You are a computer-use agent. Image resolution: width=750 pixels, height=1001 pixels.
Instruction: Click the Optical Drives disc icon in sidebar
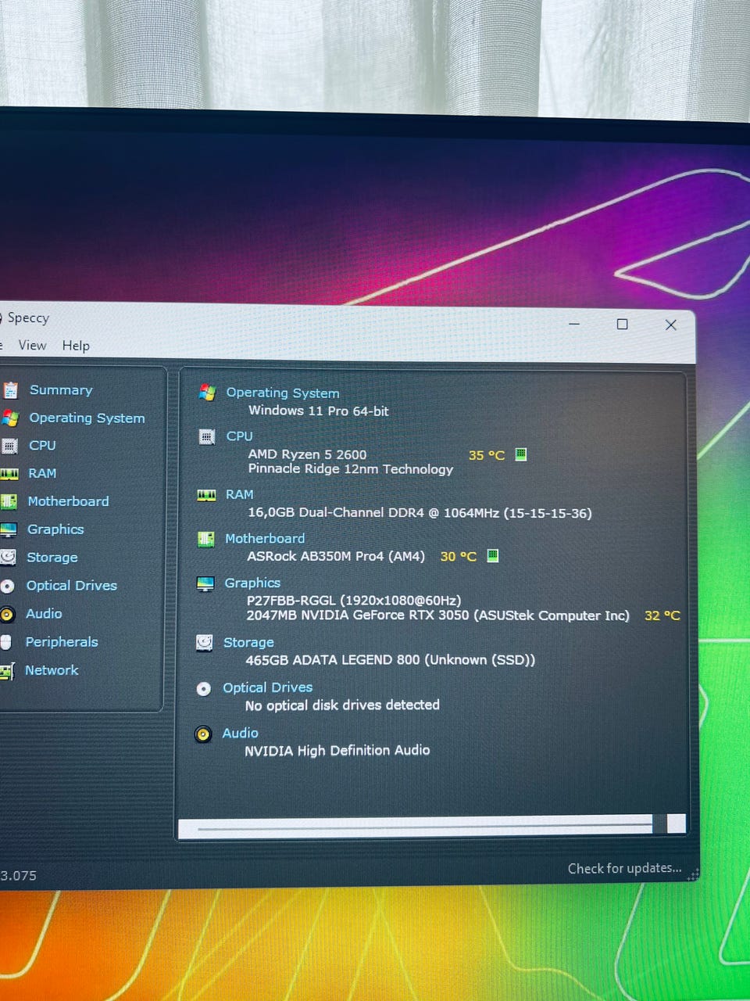click(7, 586)
